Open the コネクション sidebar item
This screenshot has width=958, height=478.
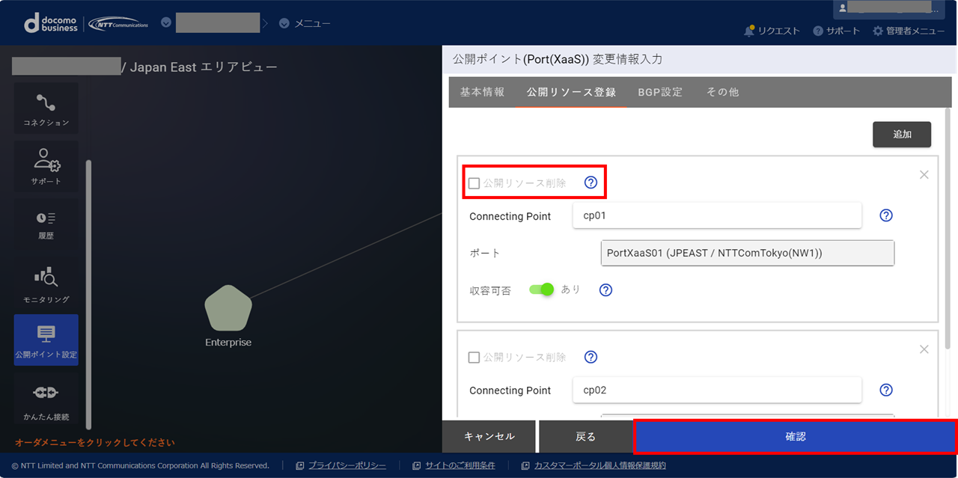point(46,108)
